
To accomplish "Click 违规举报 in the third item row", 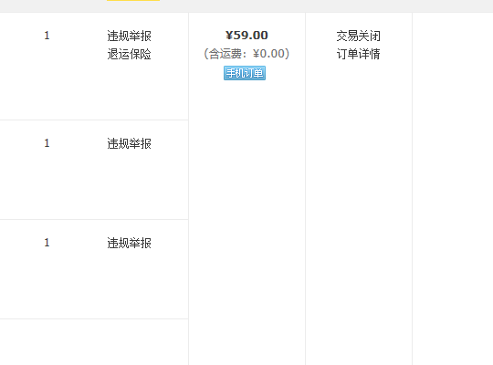I will point(130,243).
